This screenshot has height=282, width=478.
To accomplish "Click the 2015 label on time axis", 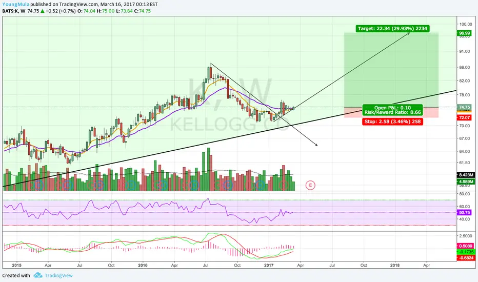I will (x=17, y=265).
